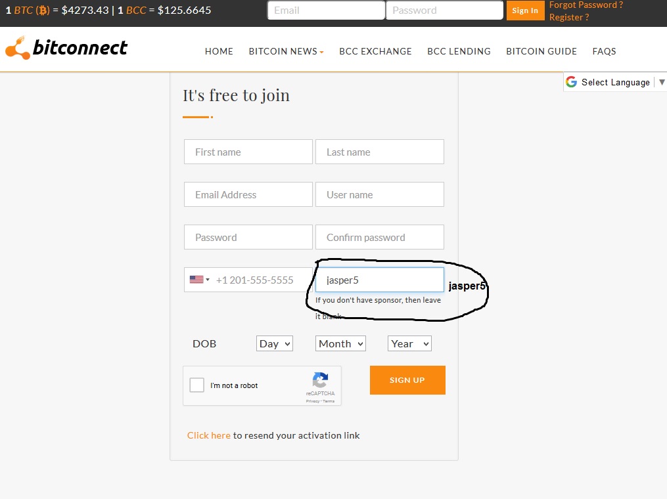Click the reCAPTCHA Terms link
This screenshot has height=499, width=667.
point(329,401)
